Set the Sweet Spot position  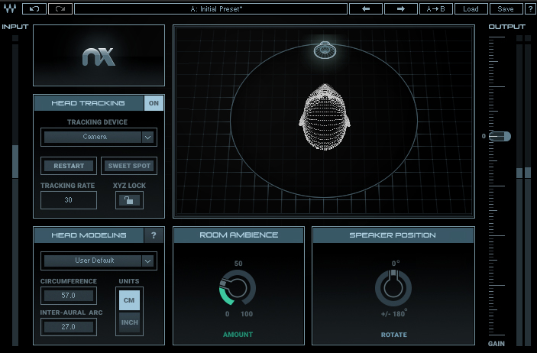coord(129,166)
